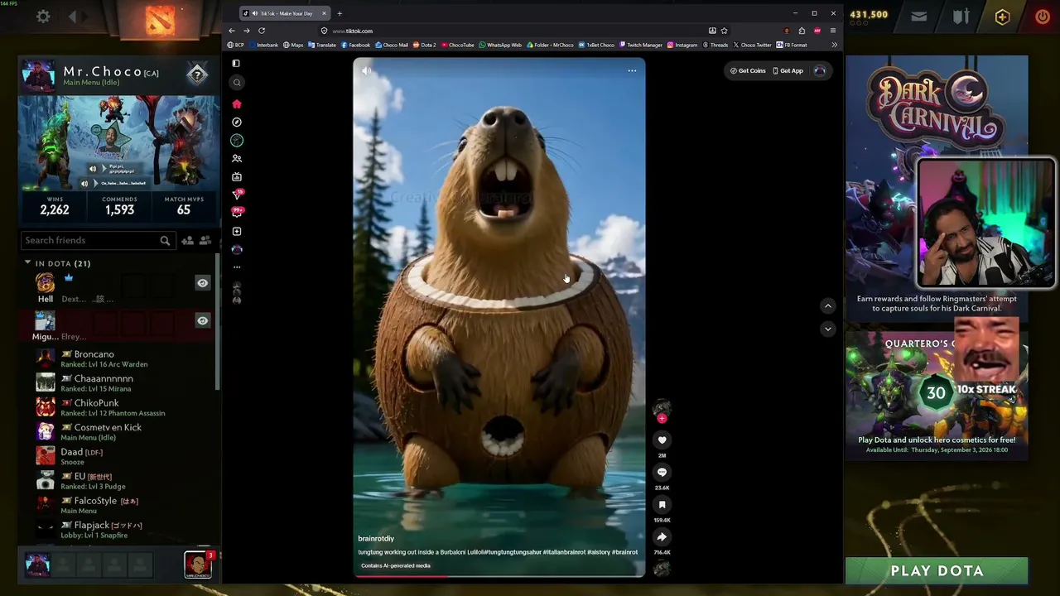Open the ChocoTube bookmark
The width and height of the screenshot is (1060, 596).
click(458, 45)
